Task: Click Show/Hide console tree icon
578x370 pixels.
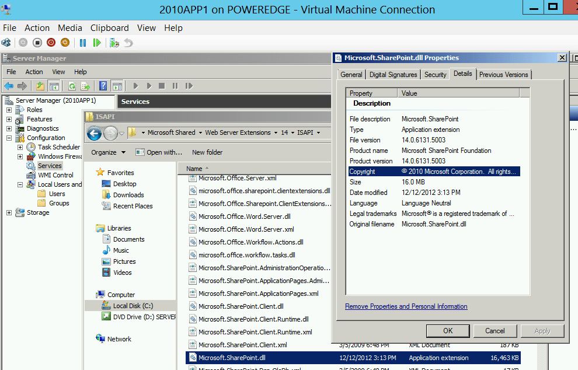Action: (54, 86)
